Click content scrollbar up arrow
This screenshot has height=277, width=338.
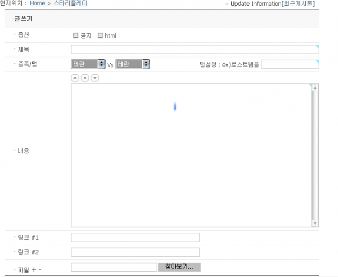click(315, 88)
